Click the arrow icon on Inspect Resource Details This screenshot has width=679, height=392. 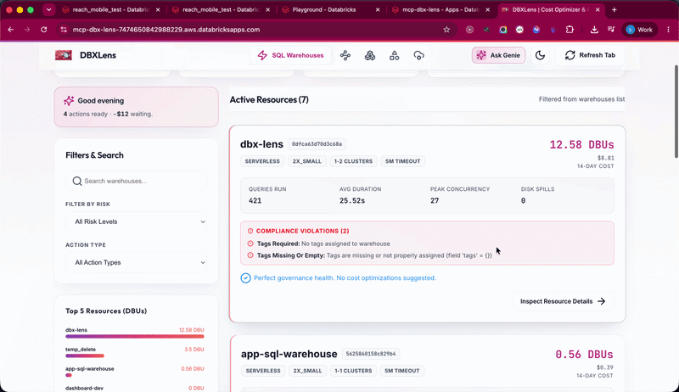tap(602, 301)
